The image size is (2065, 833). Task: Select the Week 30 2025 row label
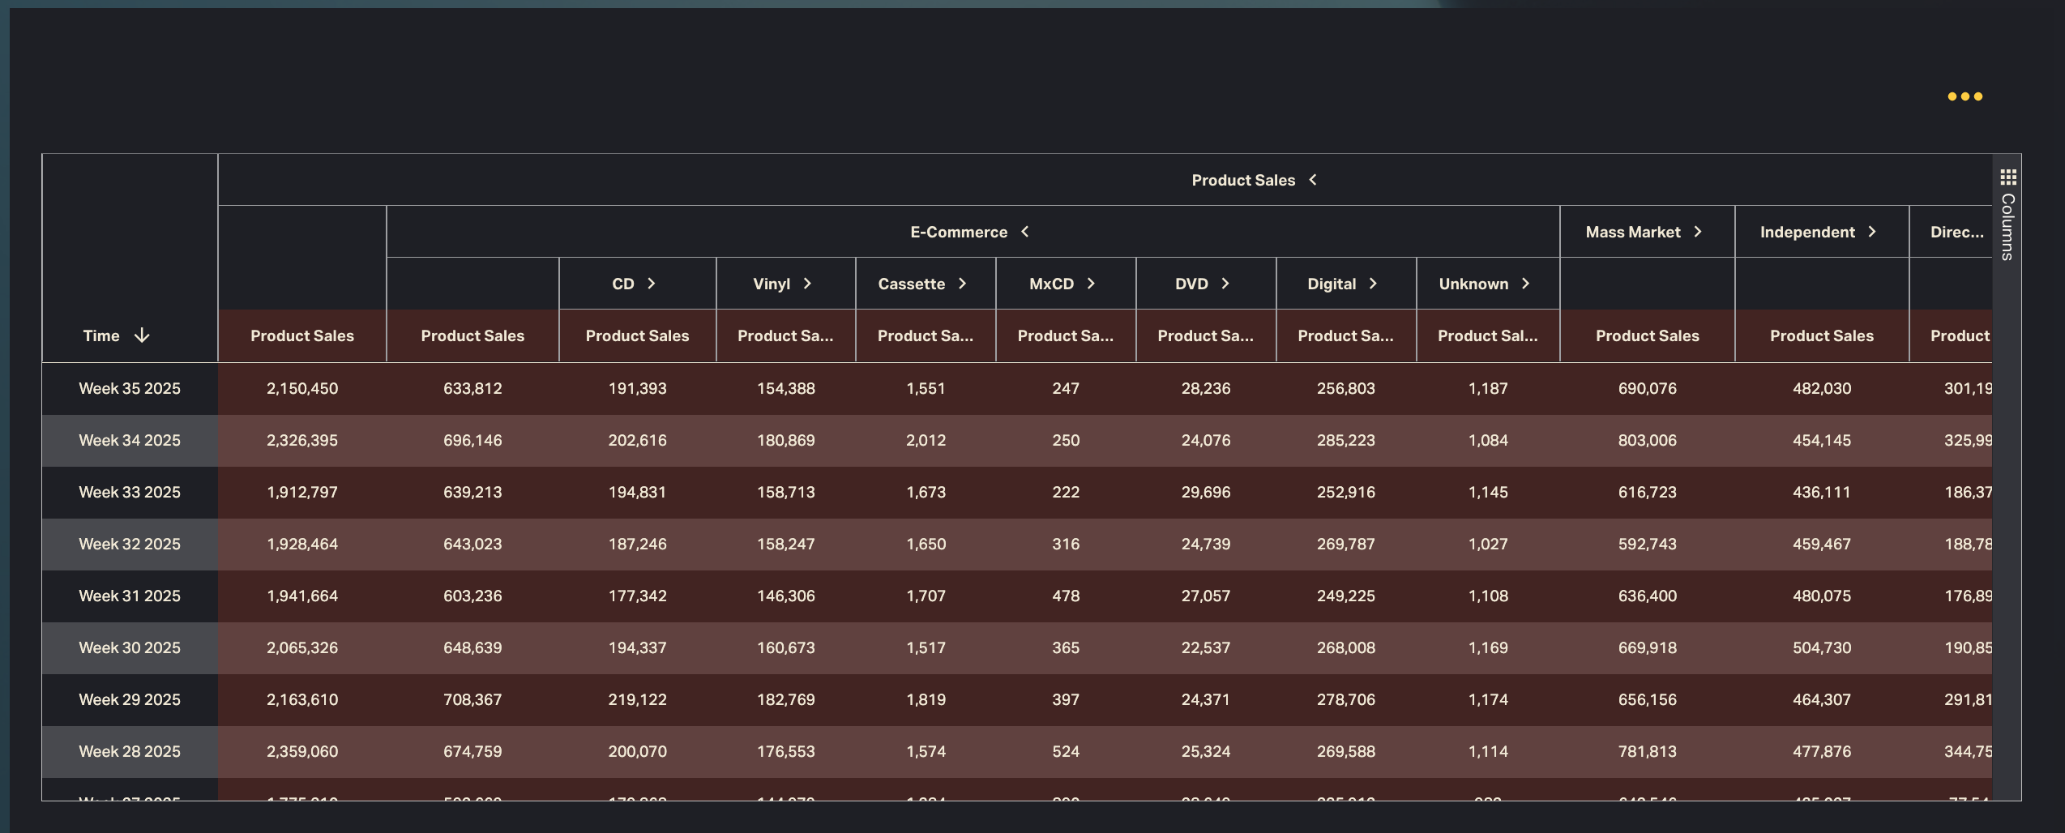pos(130,647)
